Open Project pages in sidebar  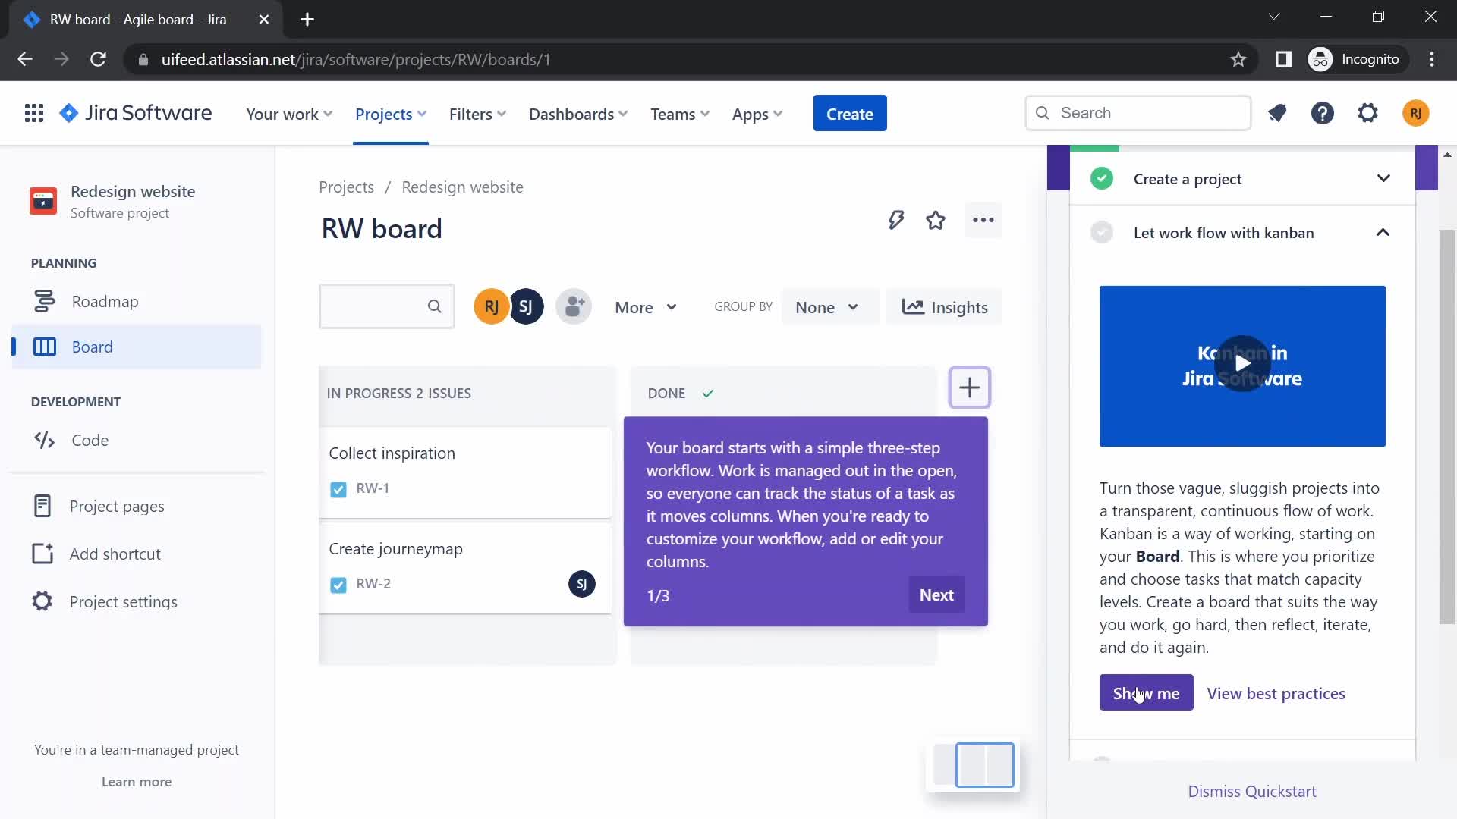tap(137, 507)
